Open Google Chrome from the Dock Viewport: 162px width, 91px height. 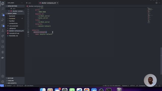click(x=87, y=89)
